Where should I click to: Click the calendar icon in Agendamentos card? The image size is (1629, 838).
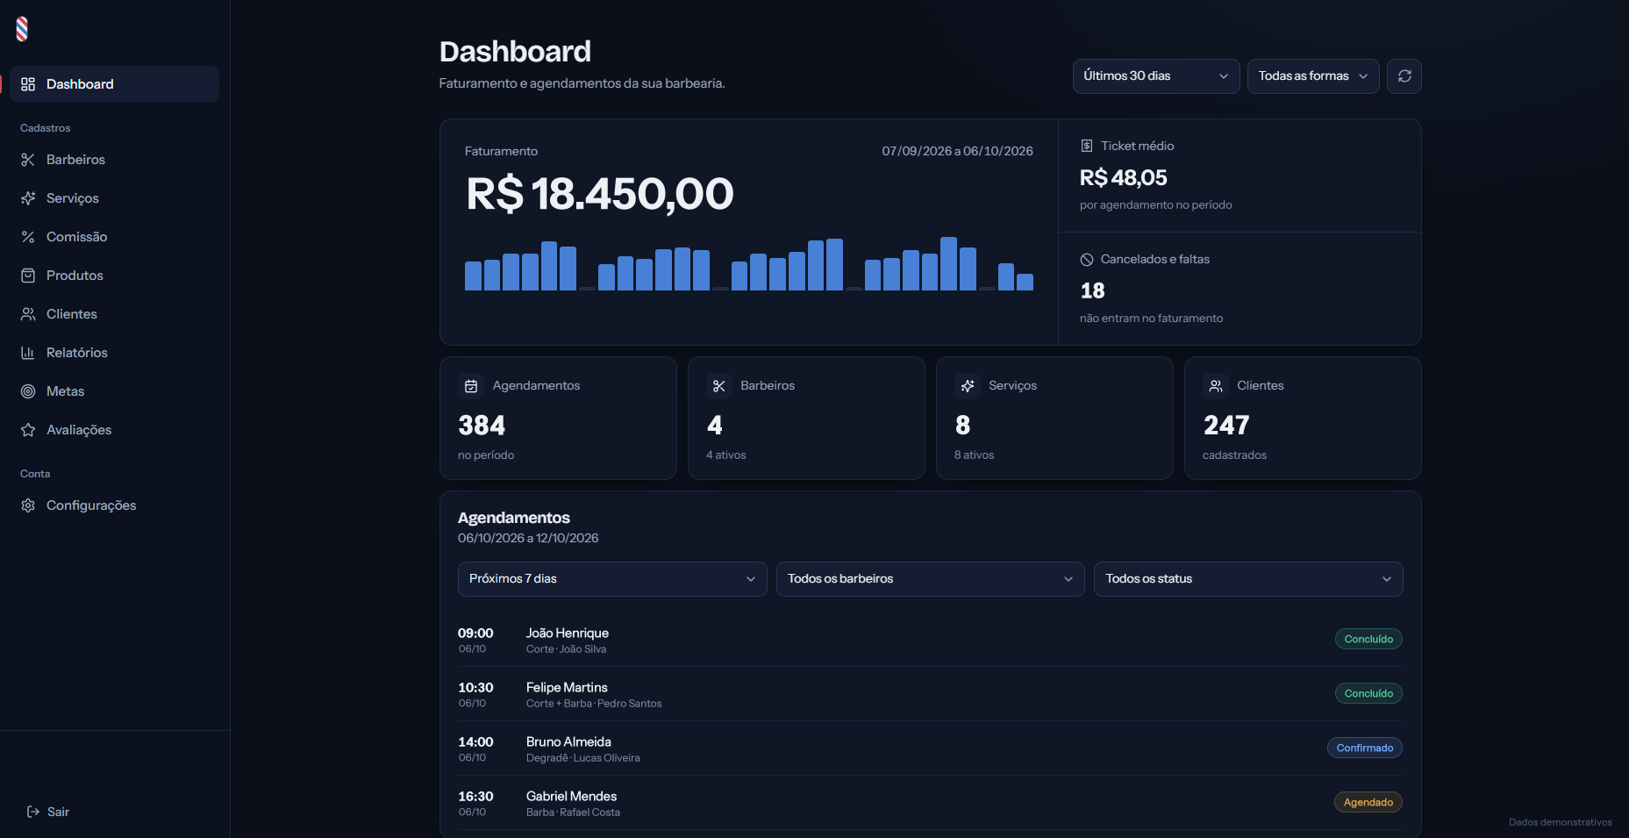(x=471, y=386)
